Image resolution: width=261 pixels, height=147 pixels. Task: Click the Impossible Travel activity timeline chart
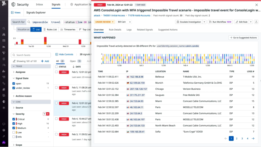click(178, 59)
